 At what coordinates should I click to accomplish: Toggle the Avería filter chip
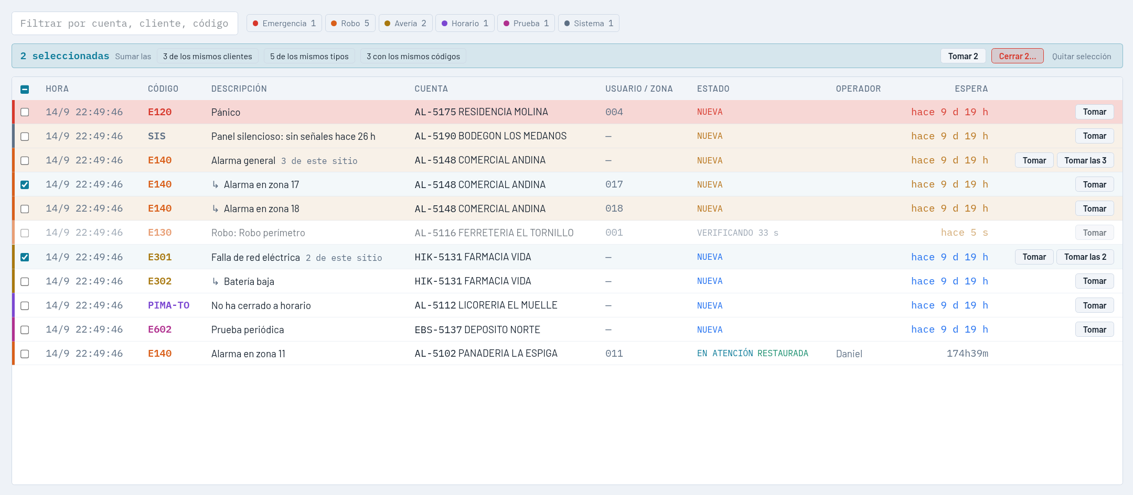pos(405,23)
